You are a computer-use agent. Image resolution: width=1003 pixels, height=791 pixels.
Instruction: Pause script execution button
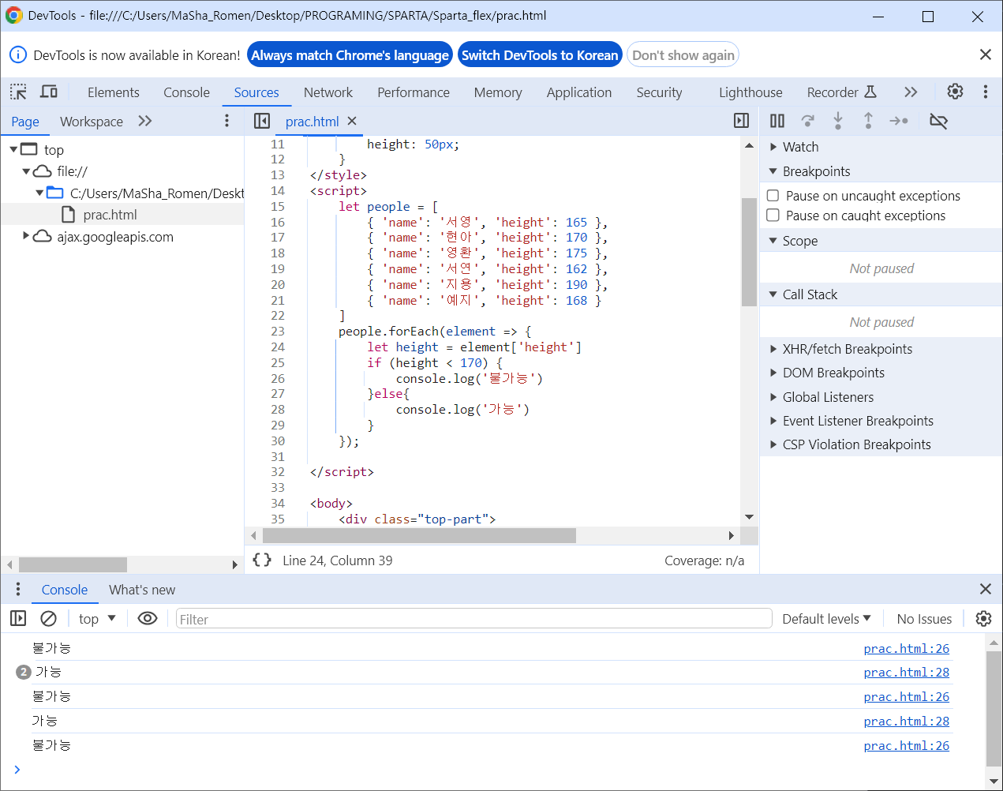[x=777, y=121]
